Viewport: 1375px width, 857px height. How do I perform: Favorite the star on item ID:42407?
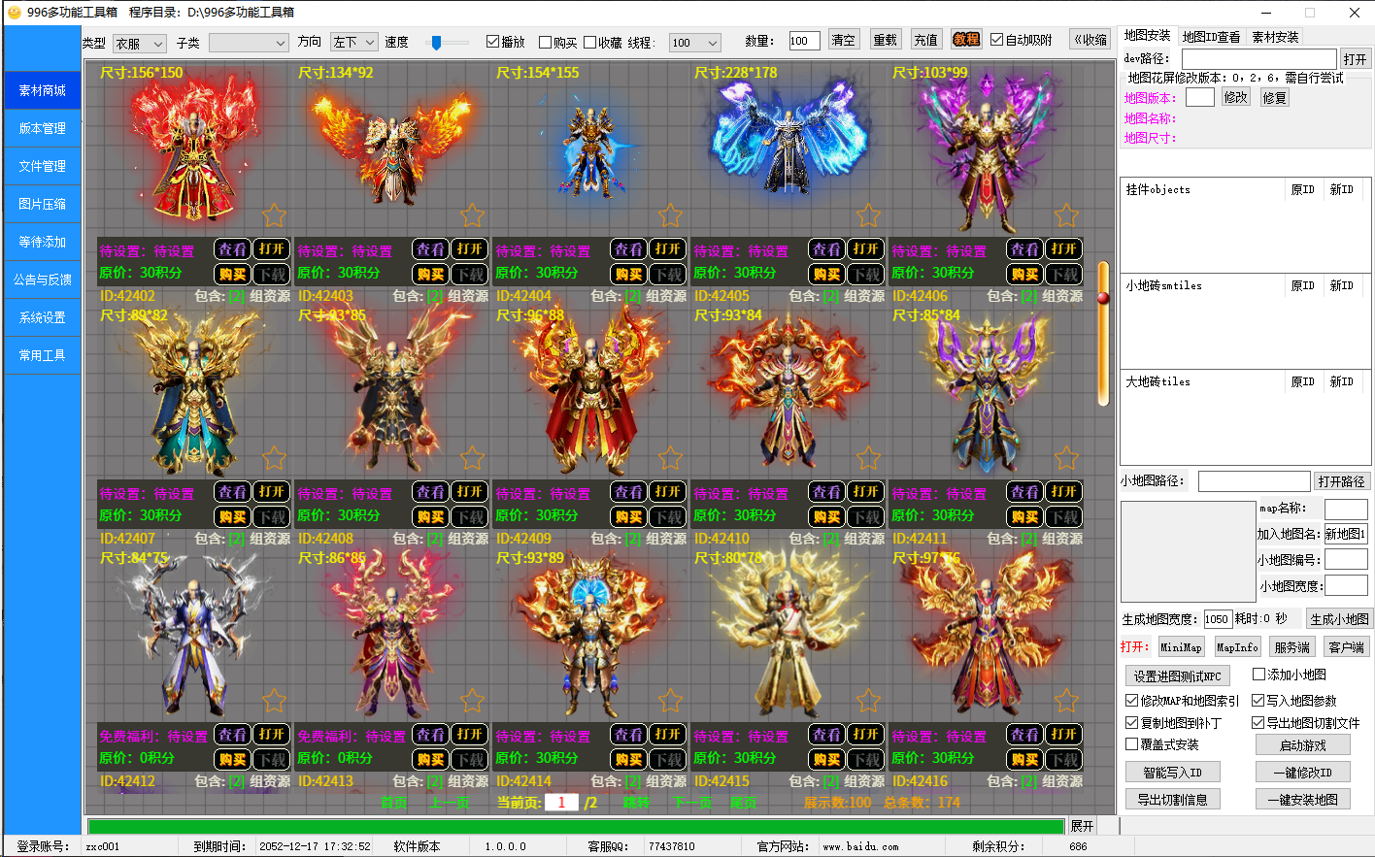275,458
